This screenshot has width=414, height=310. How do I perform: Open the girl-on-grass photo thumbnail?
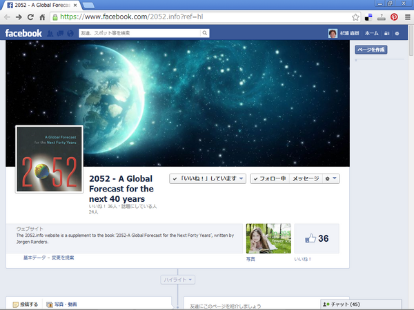[x=268, y=238]
